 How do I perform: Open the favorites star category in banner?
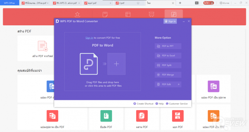point(77,14)
